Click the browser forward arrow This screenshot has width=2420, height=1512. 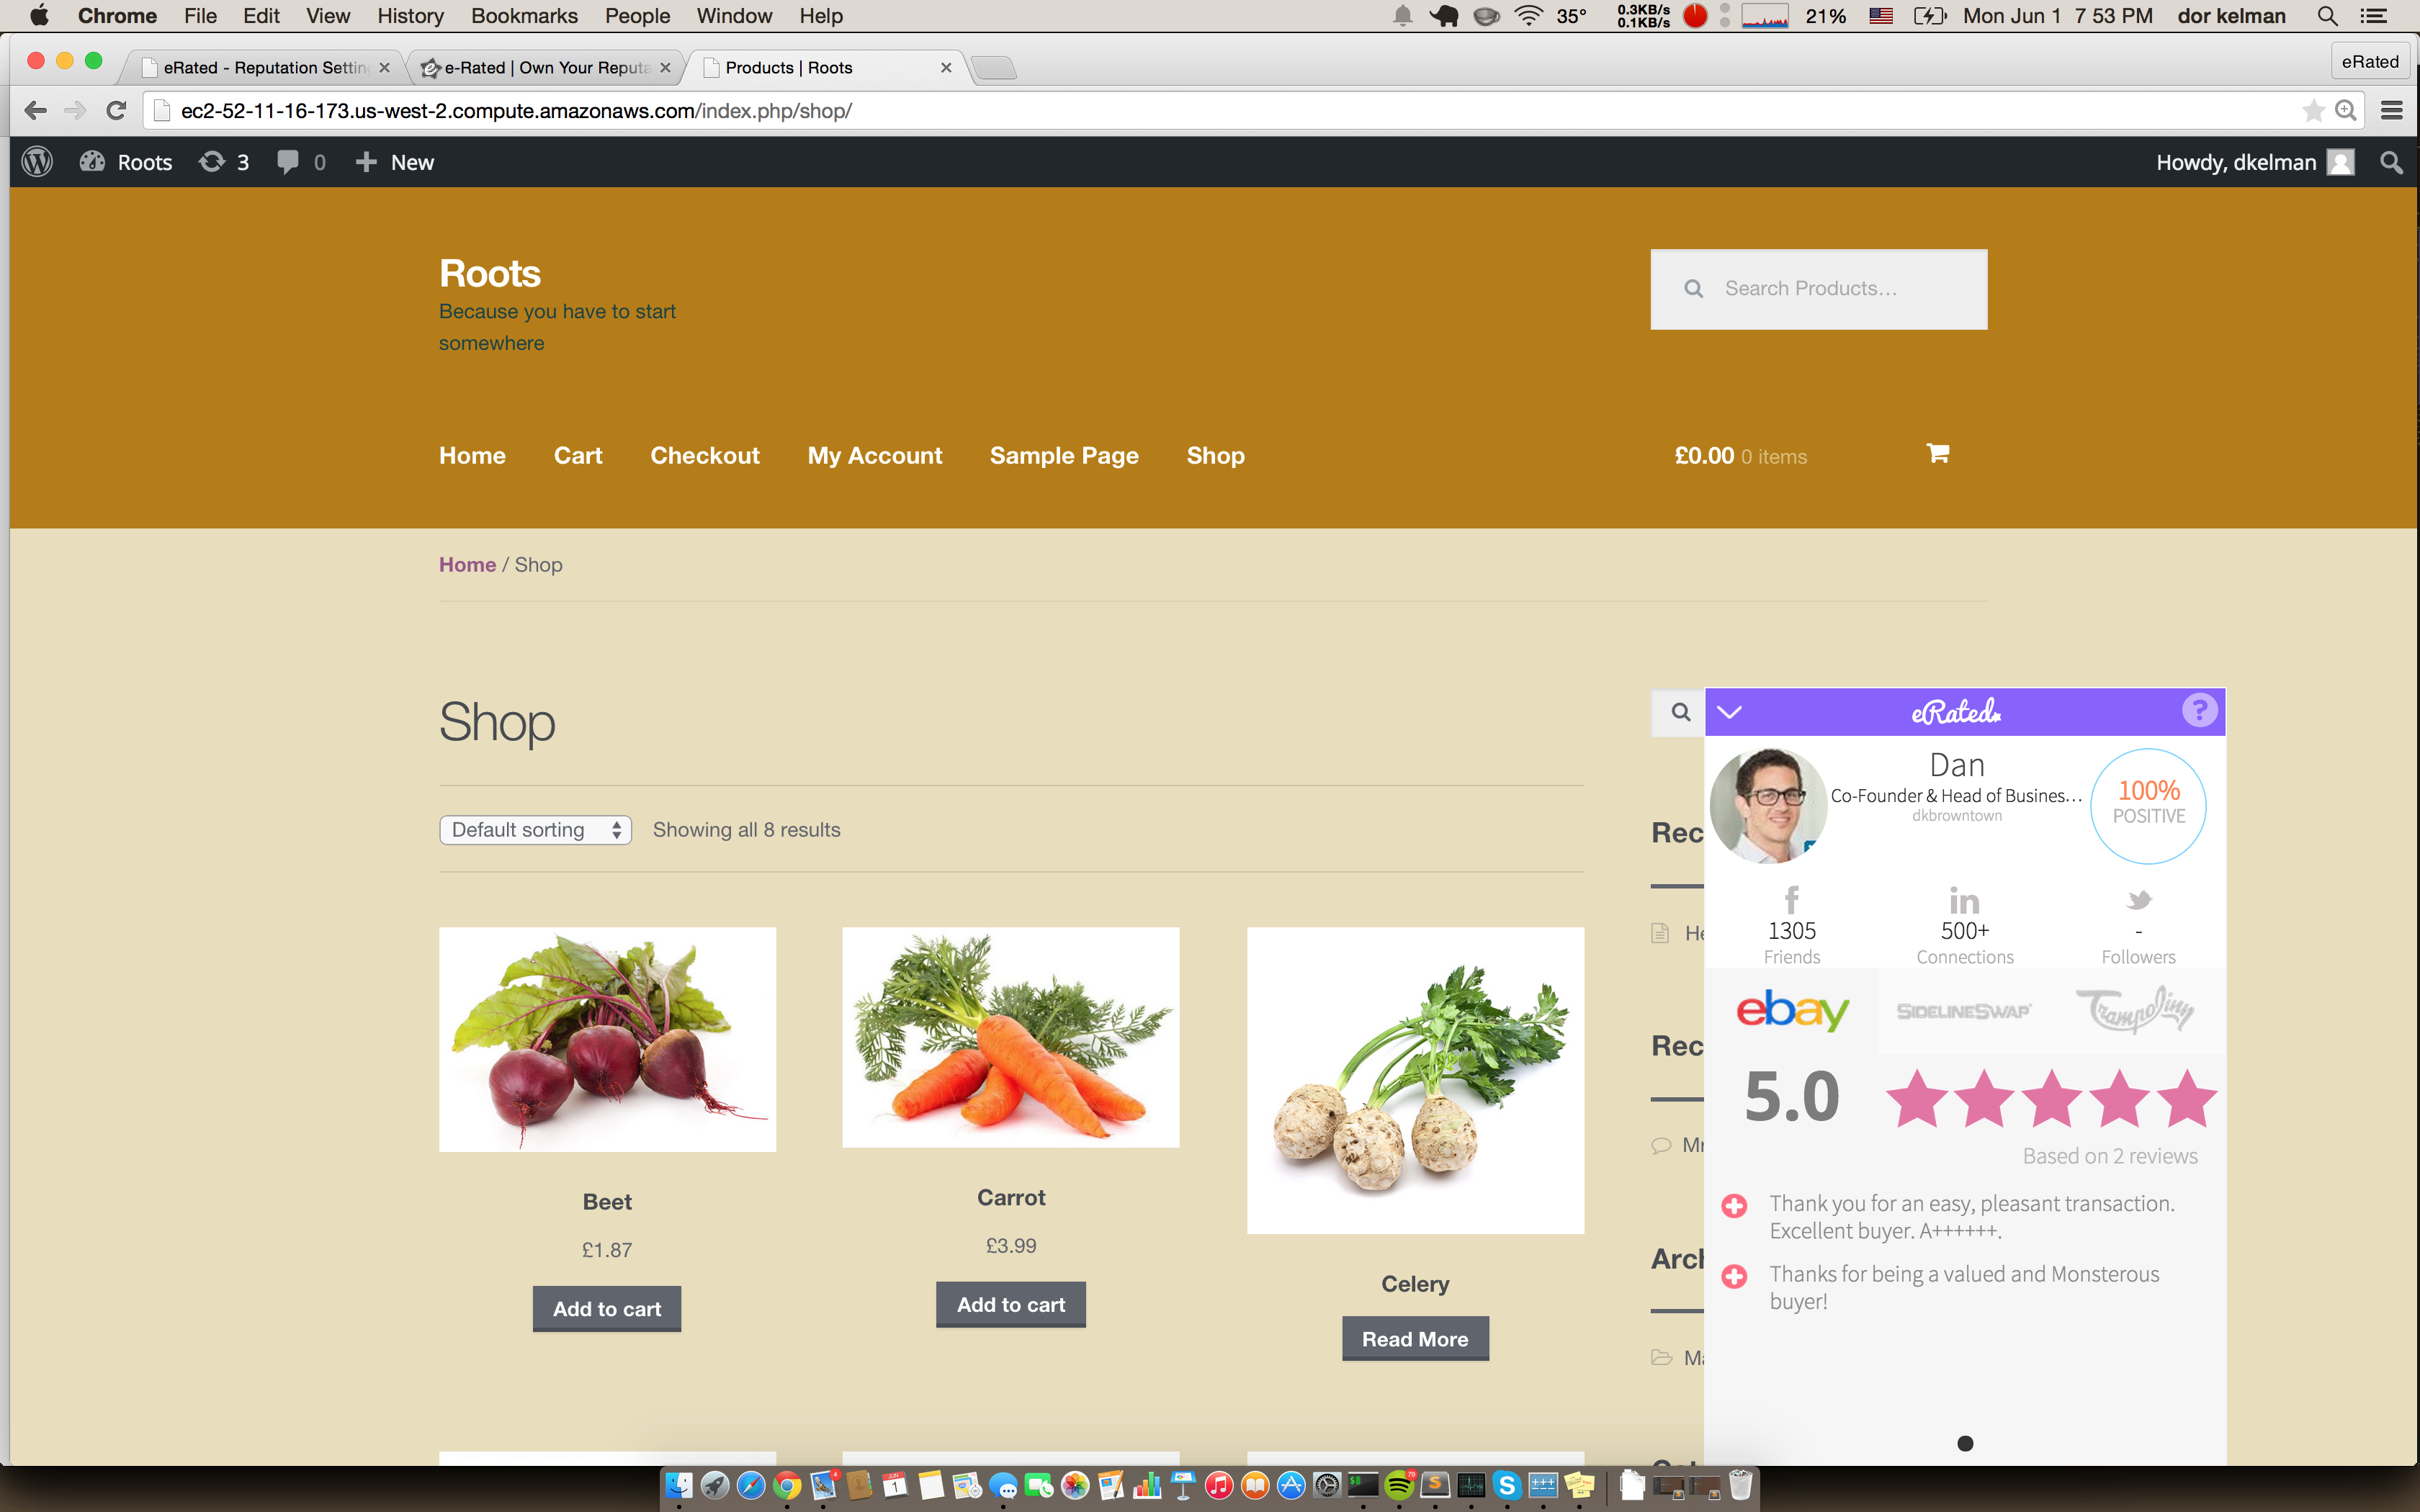tap(75, 110)
